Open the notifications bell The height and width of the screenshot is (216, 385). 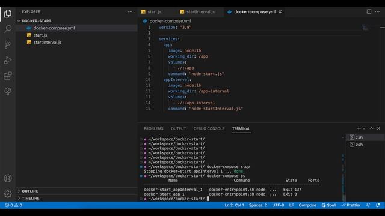tap(378, 205)
